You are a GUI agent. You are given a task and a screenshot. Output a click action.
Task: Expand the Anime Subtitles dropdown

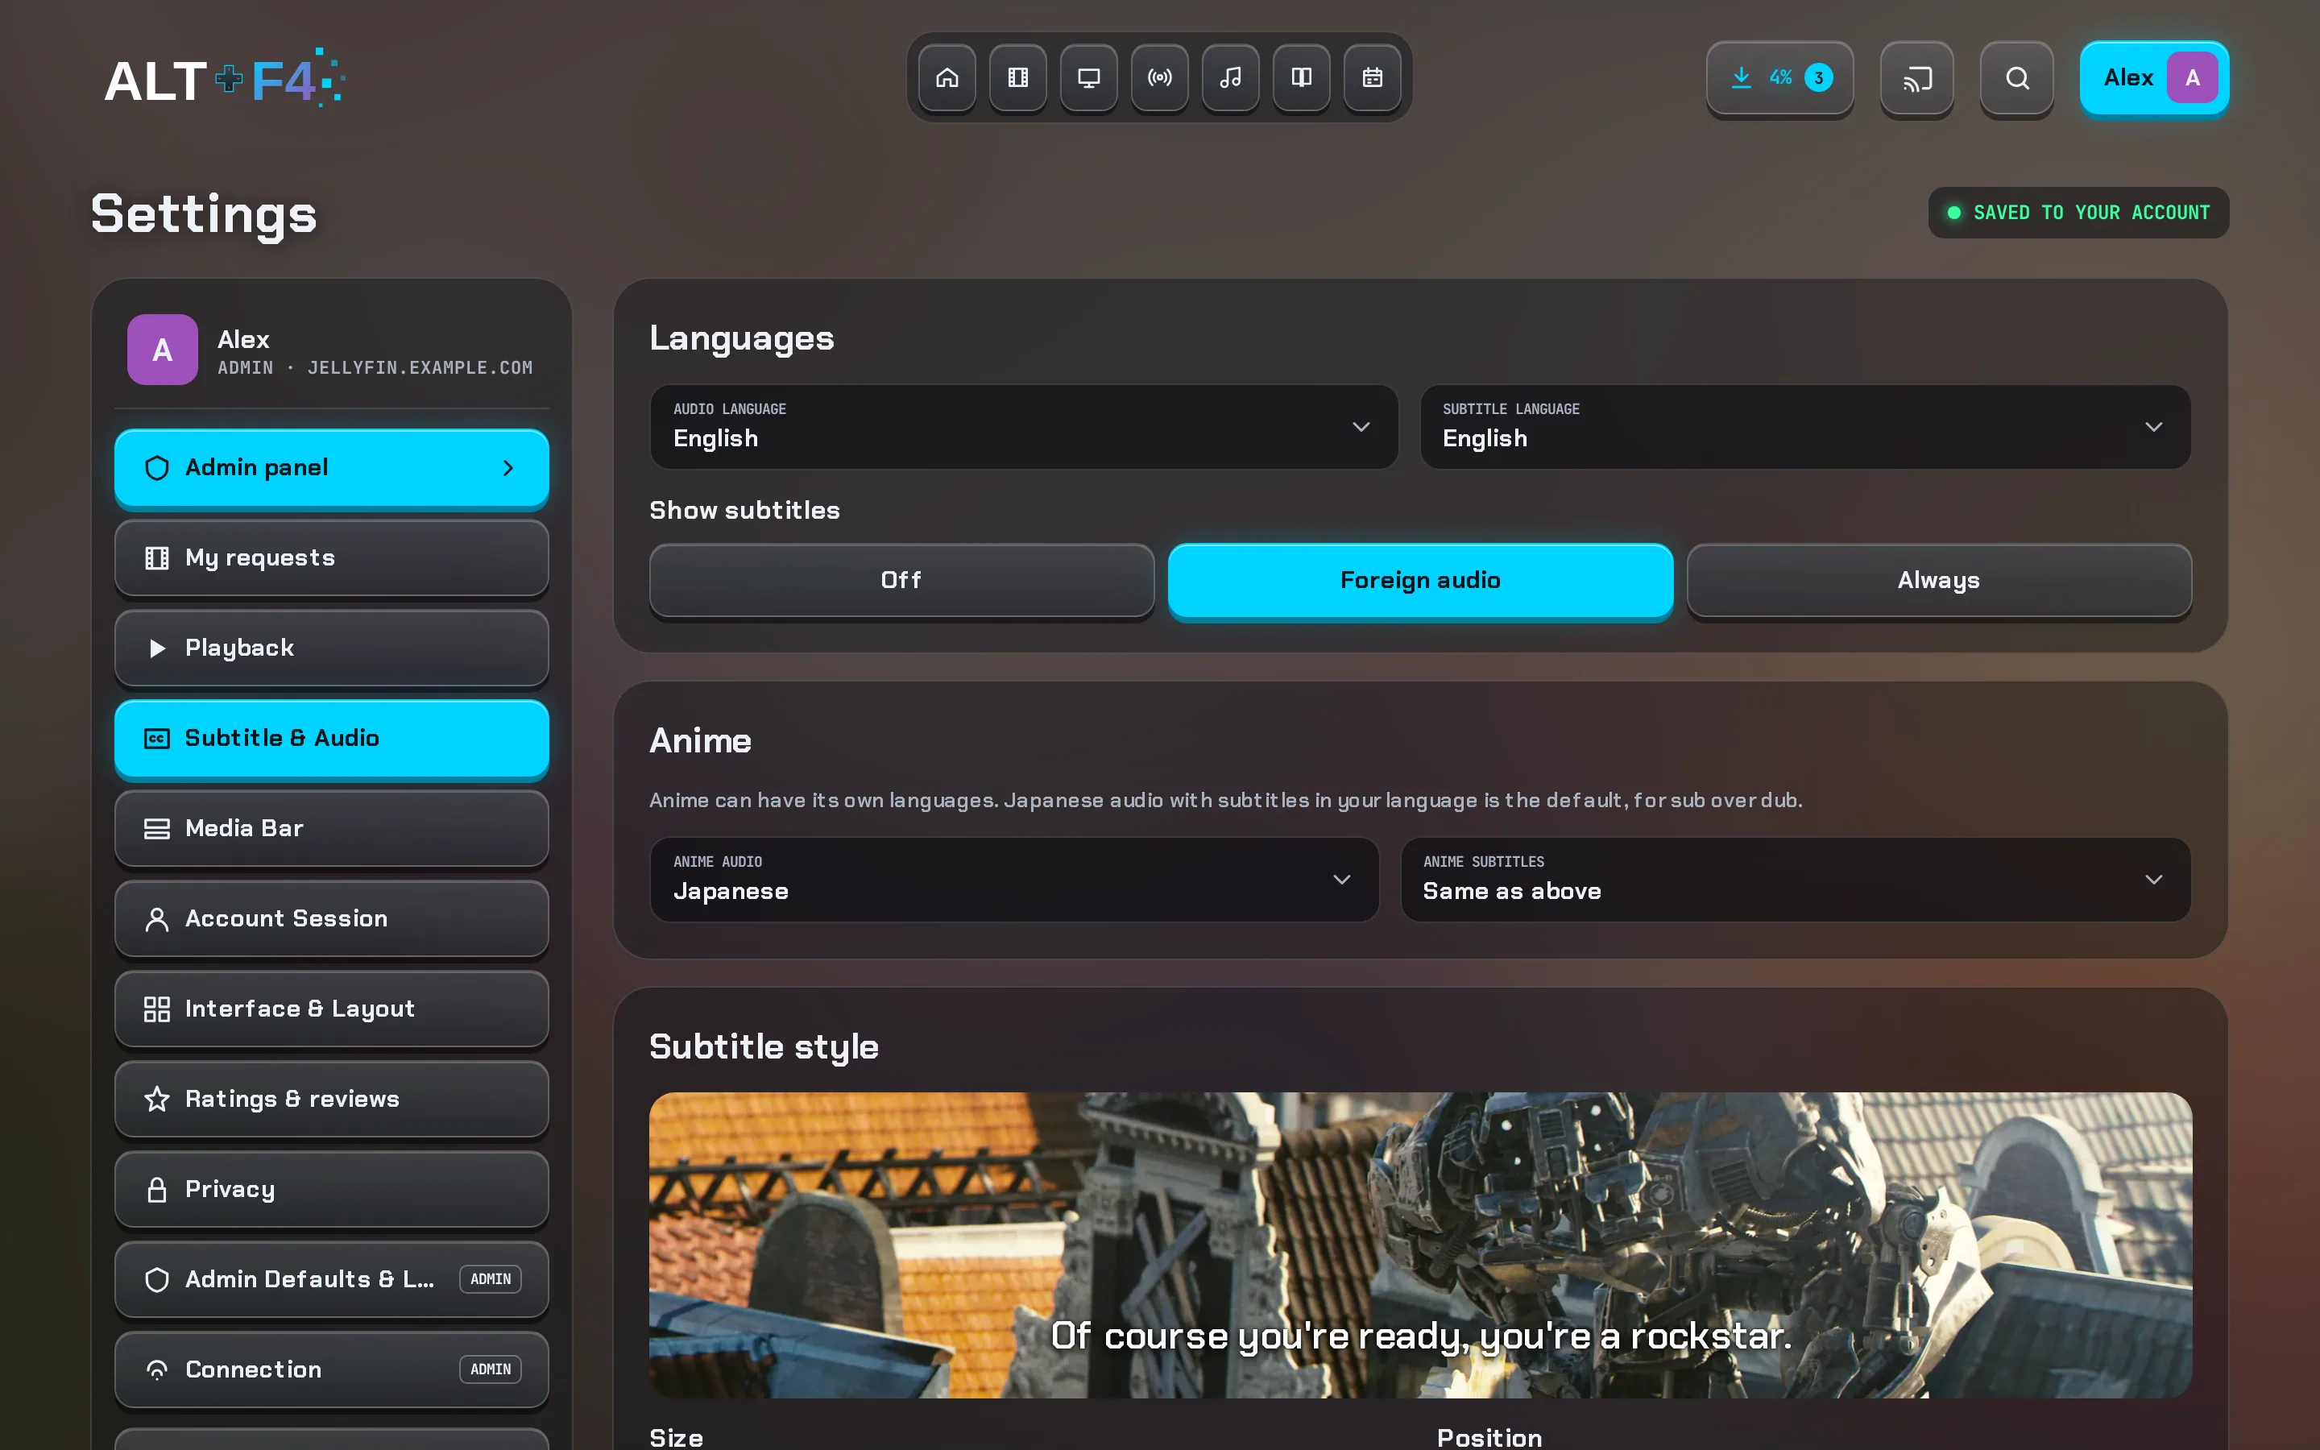point(1796,880)
